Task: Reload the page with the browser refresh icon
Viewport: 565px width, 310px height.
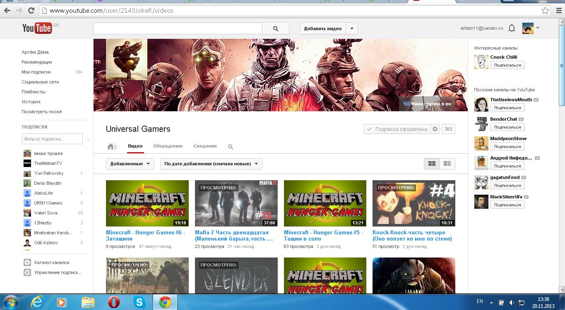Action: (31, 11)
